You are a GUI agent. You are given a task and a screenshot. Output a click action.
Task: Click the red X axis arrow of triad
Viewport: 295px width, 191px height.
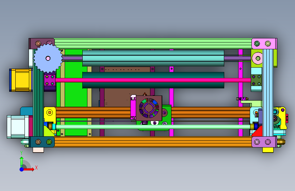(29, 169)
